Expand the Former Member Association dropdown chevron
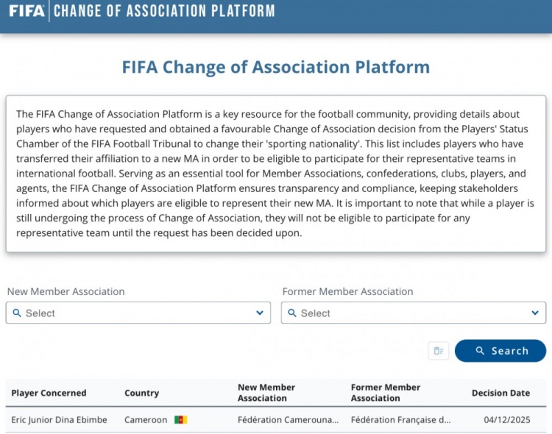This screenshot has height=434, width=552. point(535,313)
